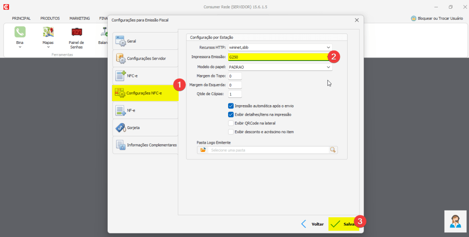Uncheck Exibir detalhes/itens na impressão
469x237 pixels.
point(231,114)
